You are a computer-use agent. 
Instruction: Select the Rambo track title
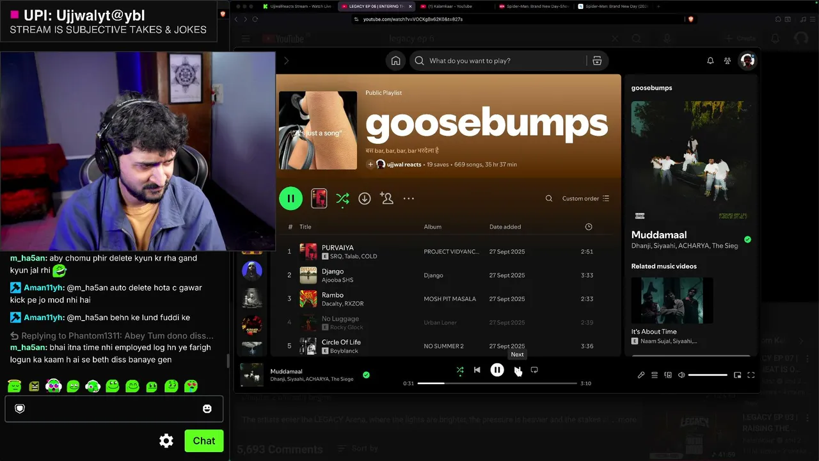coord(333,295)
